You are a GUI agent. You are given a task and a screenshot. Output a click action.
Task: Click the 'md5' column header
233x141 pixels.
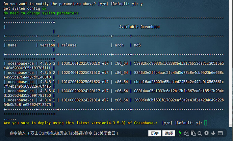pos(137,45)
